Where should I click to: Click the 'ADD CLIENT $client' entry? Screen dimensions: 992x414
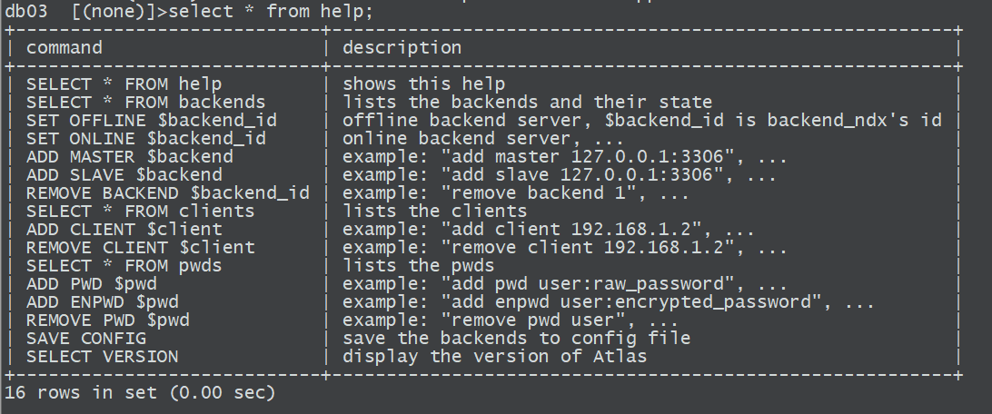click(x=124, y=229)
